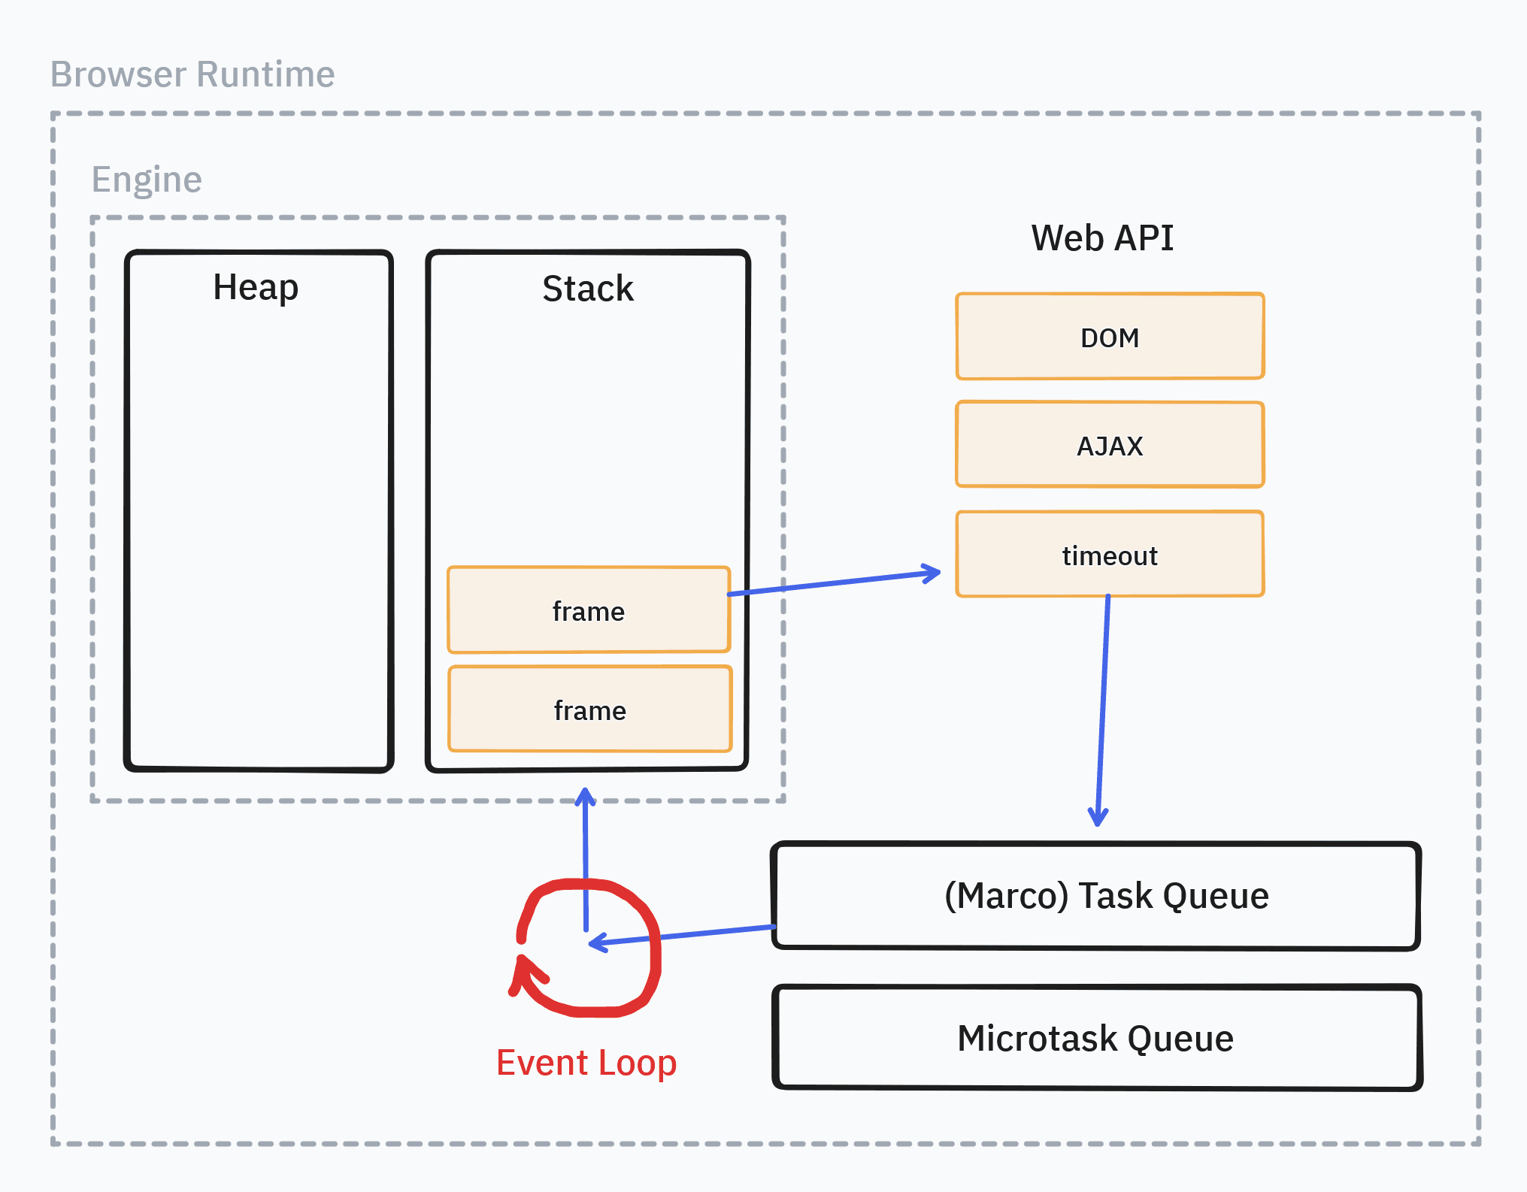The width and height of the screenshot is (1527, 1192).
Task: Click the Web API heading
Action: coord(1102,238)
